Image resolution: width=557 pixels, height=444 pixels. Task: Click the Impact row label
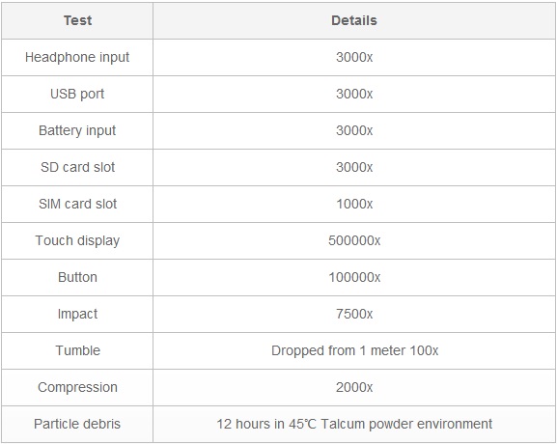pos(77,315)
